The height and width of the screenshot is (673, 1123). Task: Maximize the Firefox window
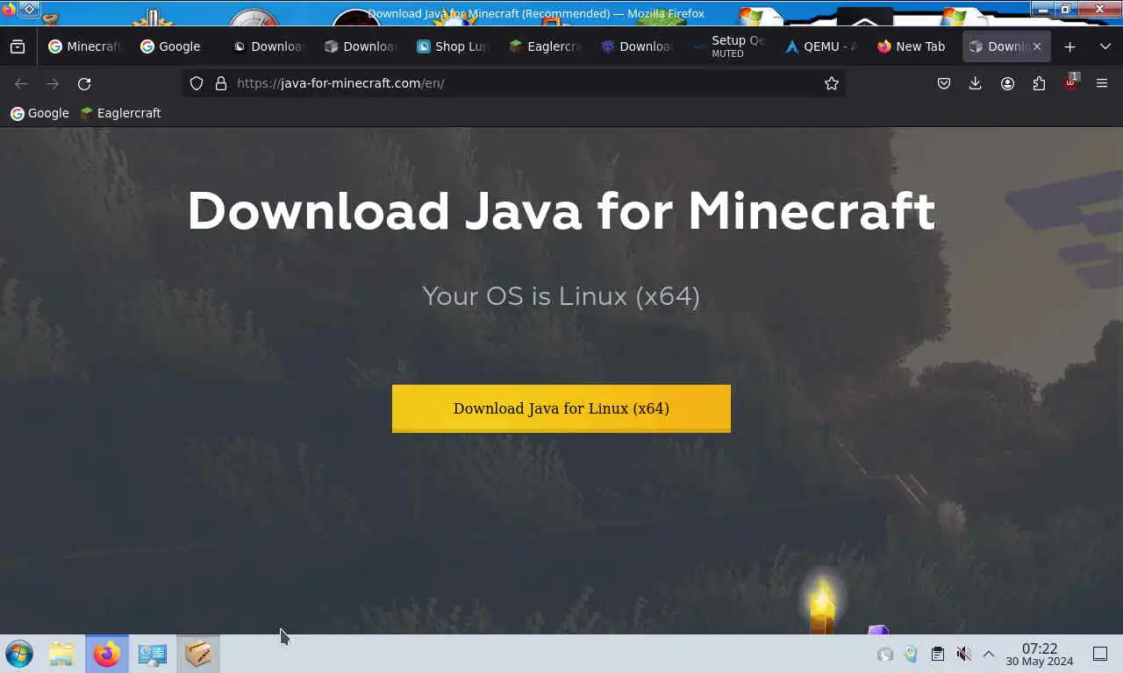pos(1066,9)
